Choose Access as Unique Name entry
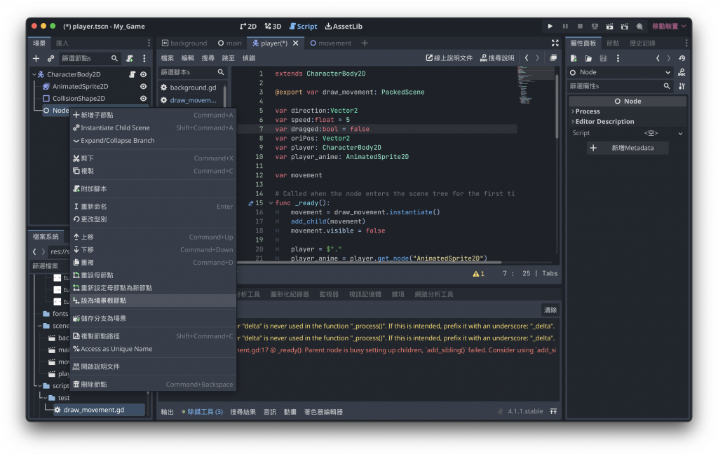718x456 pixels. 153,349
